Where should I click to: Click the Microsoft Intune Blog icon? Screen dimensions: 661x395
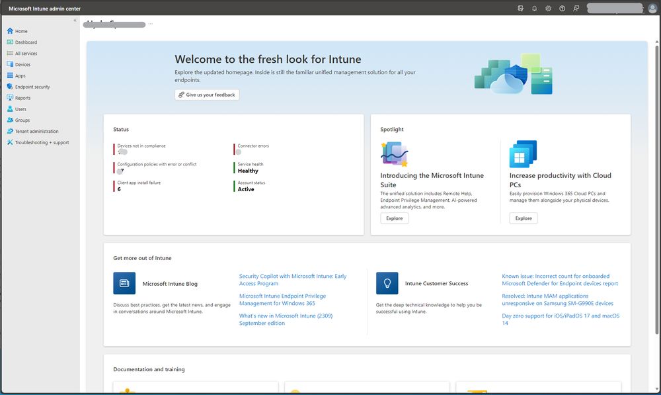point(124,283)
